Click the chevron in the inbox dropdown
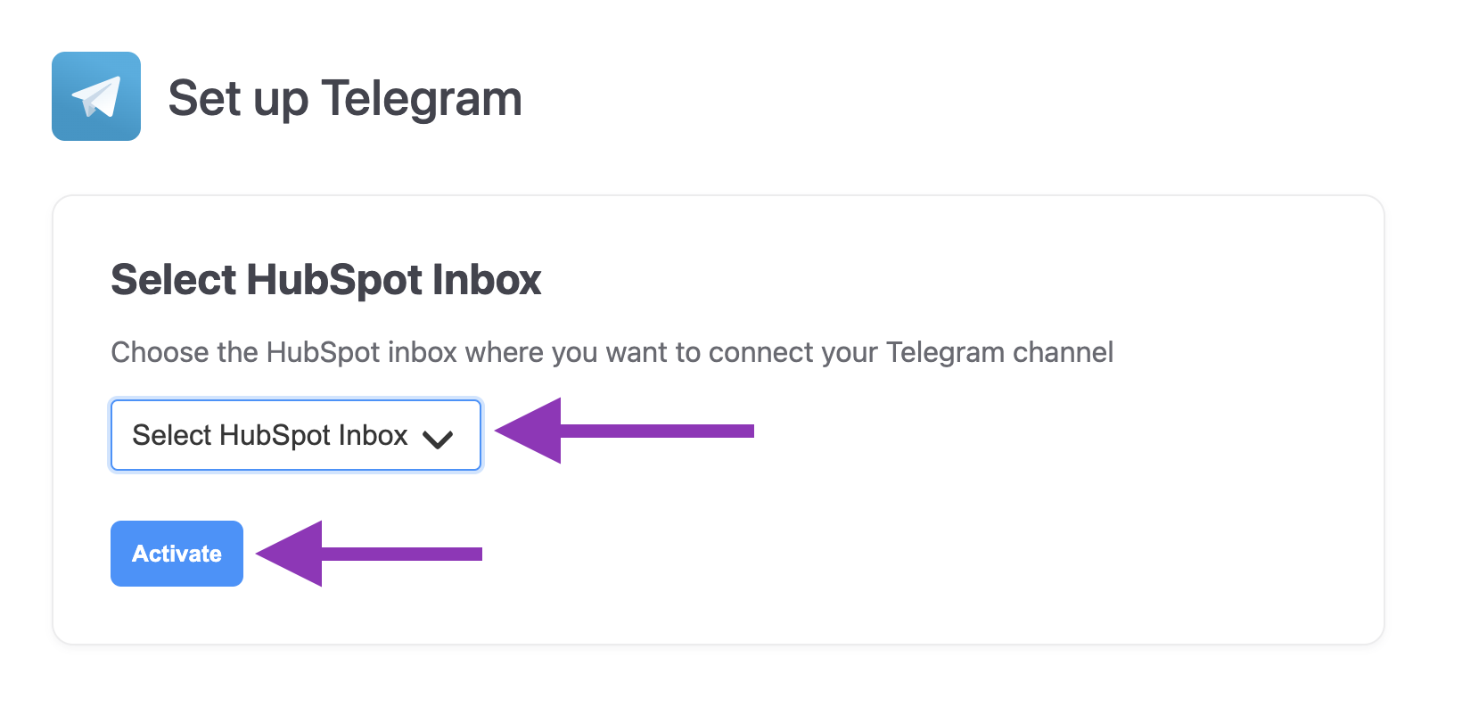The width and height of the screenshot is (1462, 715). pos(438,438)
